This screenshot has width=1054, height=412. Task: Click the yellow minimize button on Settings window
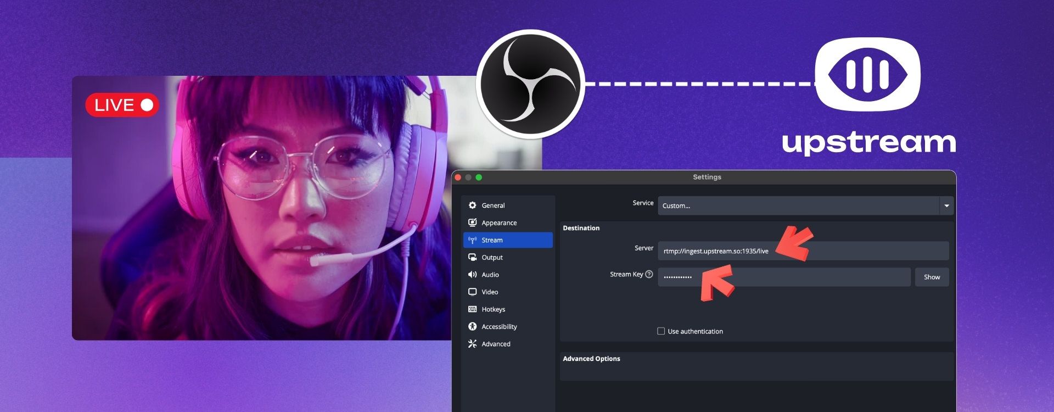(x=468, y=177)
